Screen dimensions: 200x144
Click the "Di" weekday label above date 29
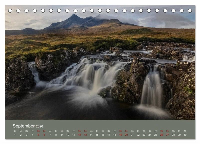pos(179,131)
